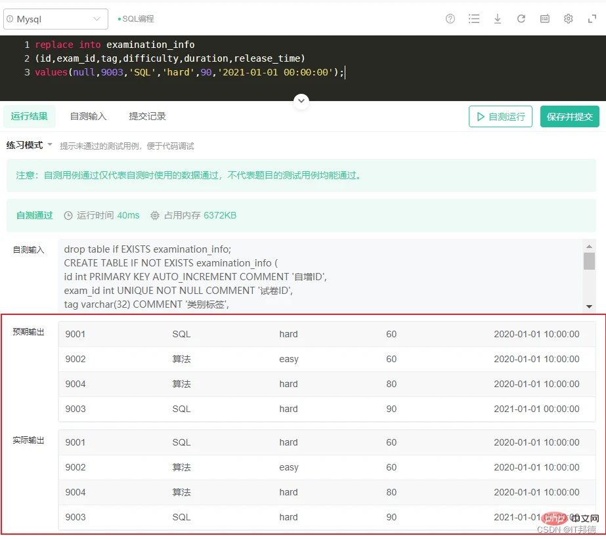The image size is (606, 540).
Task: Click the 'drop table if EXISTS' line
Action: point(148,249)
